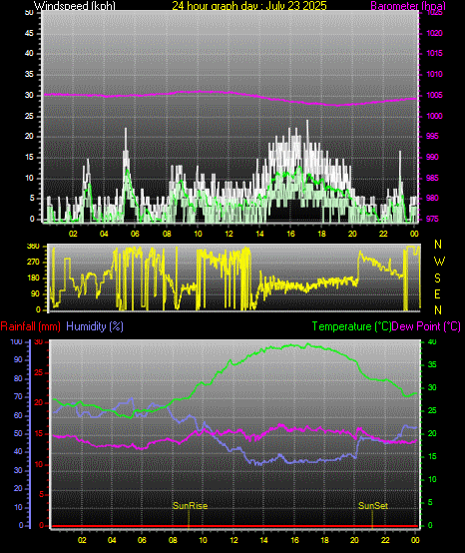Click the 'Barometer (hpa)' axis title
The image size is (465, 553).
click(x=408, y=6)
